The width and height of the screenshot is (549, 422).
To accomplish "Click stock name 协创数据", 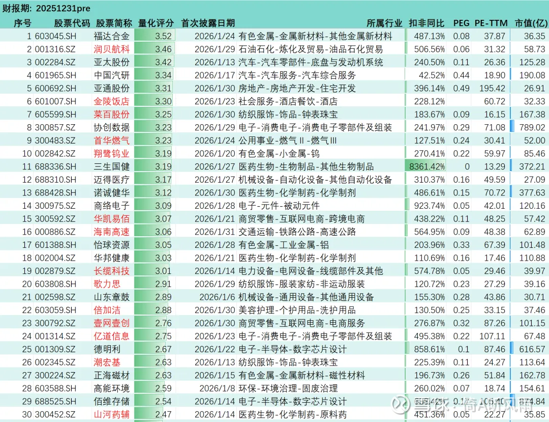I will (x=112, y=128).
